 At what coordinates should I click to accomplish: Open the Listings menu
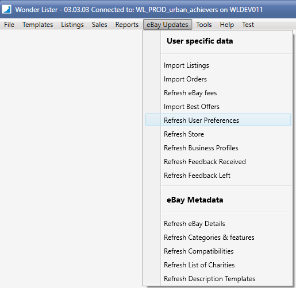(72, 25)
